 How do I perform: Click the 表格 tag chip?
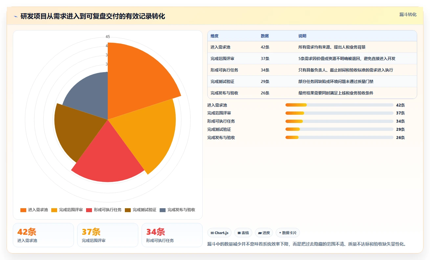pyautogui.click(x=243, y=233)
